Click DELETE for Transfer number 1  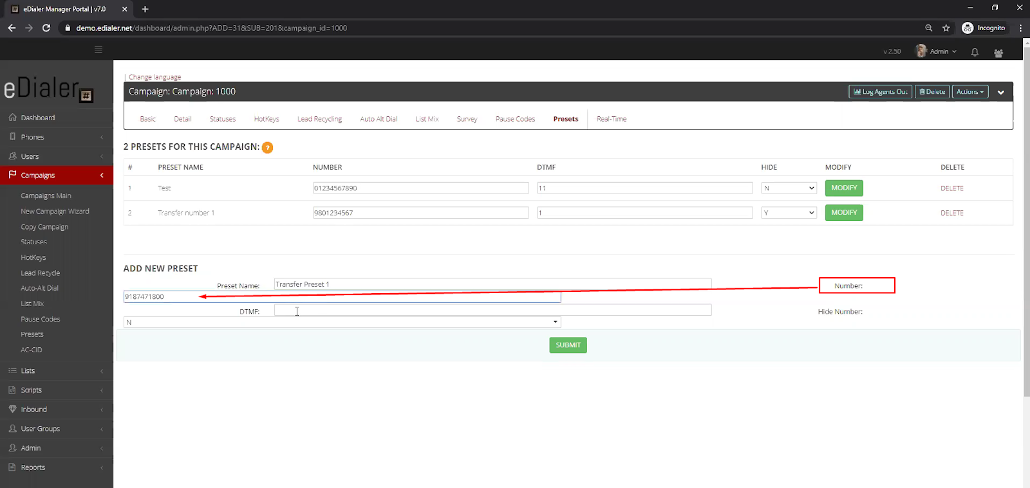(951, 213)
